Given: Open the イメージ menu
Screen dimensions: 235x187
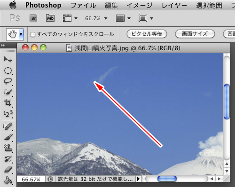Looking at the screenshot, I should click(x=140, y=6).
